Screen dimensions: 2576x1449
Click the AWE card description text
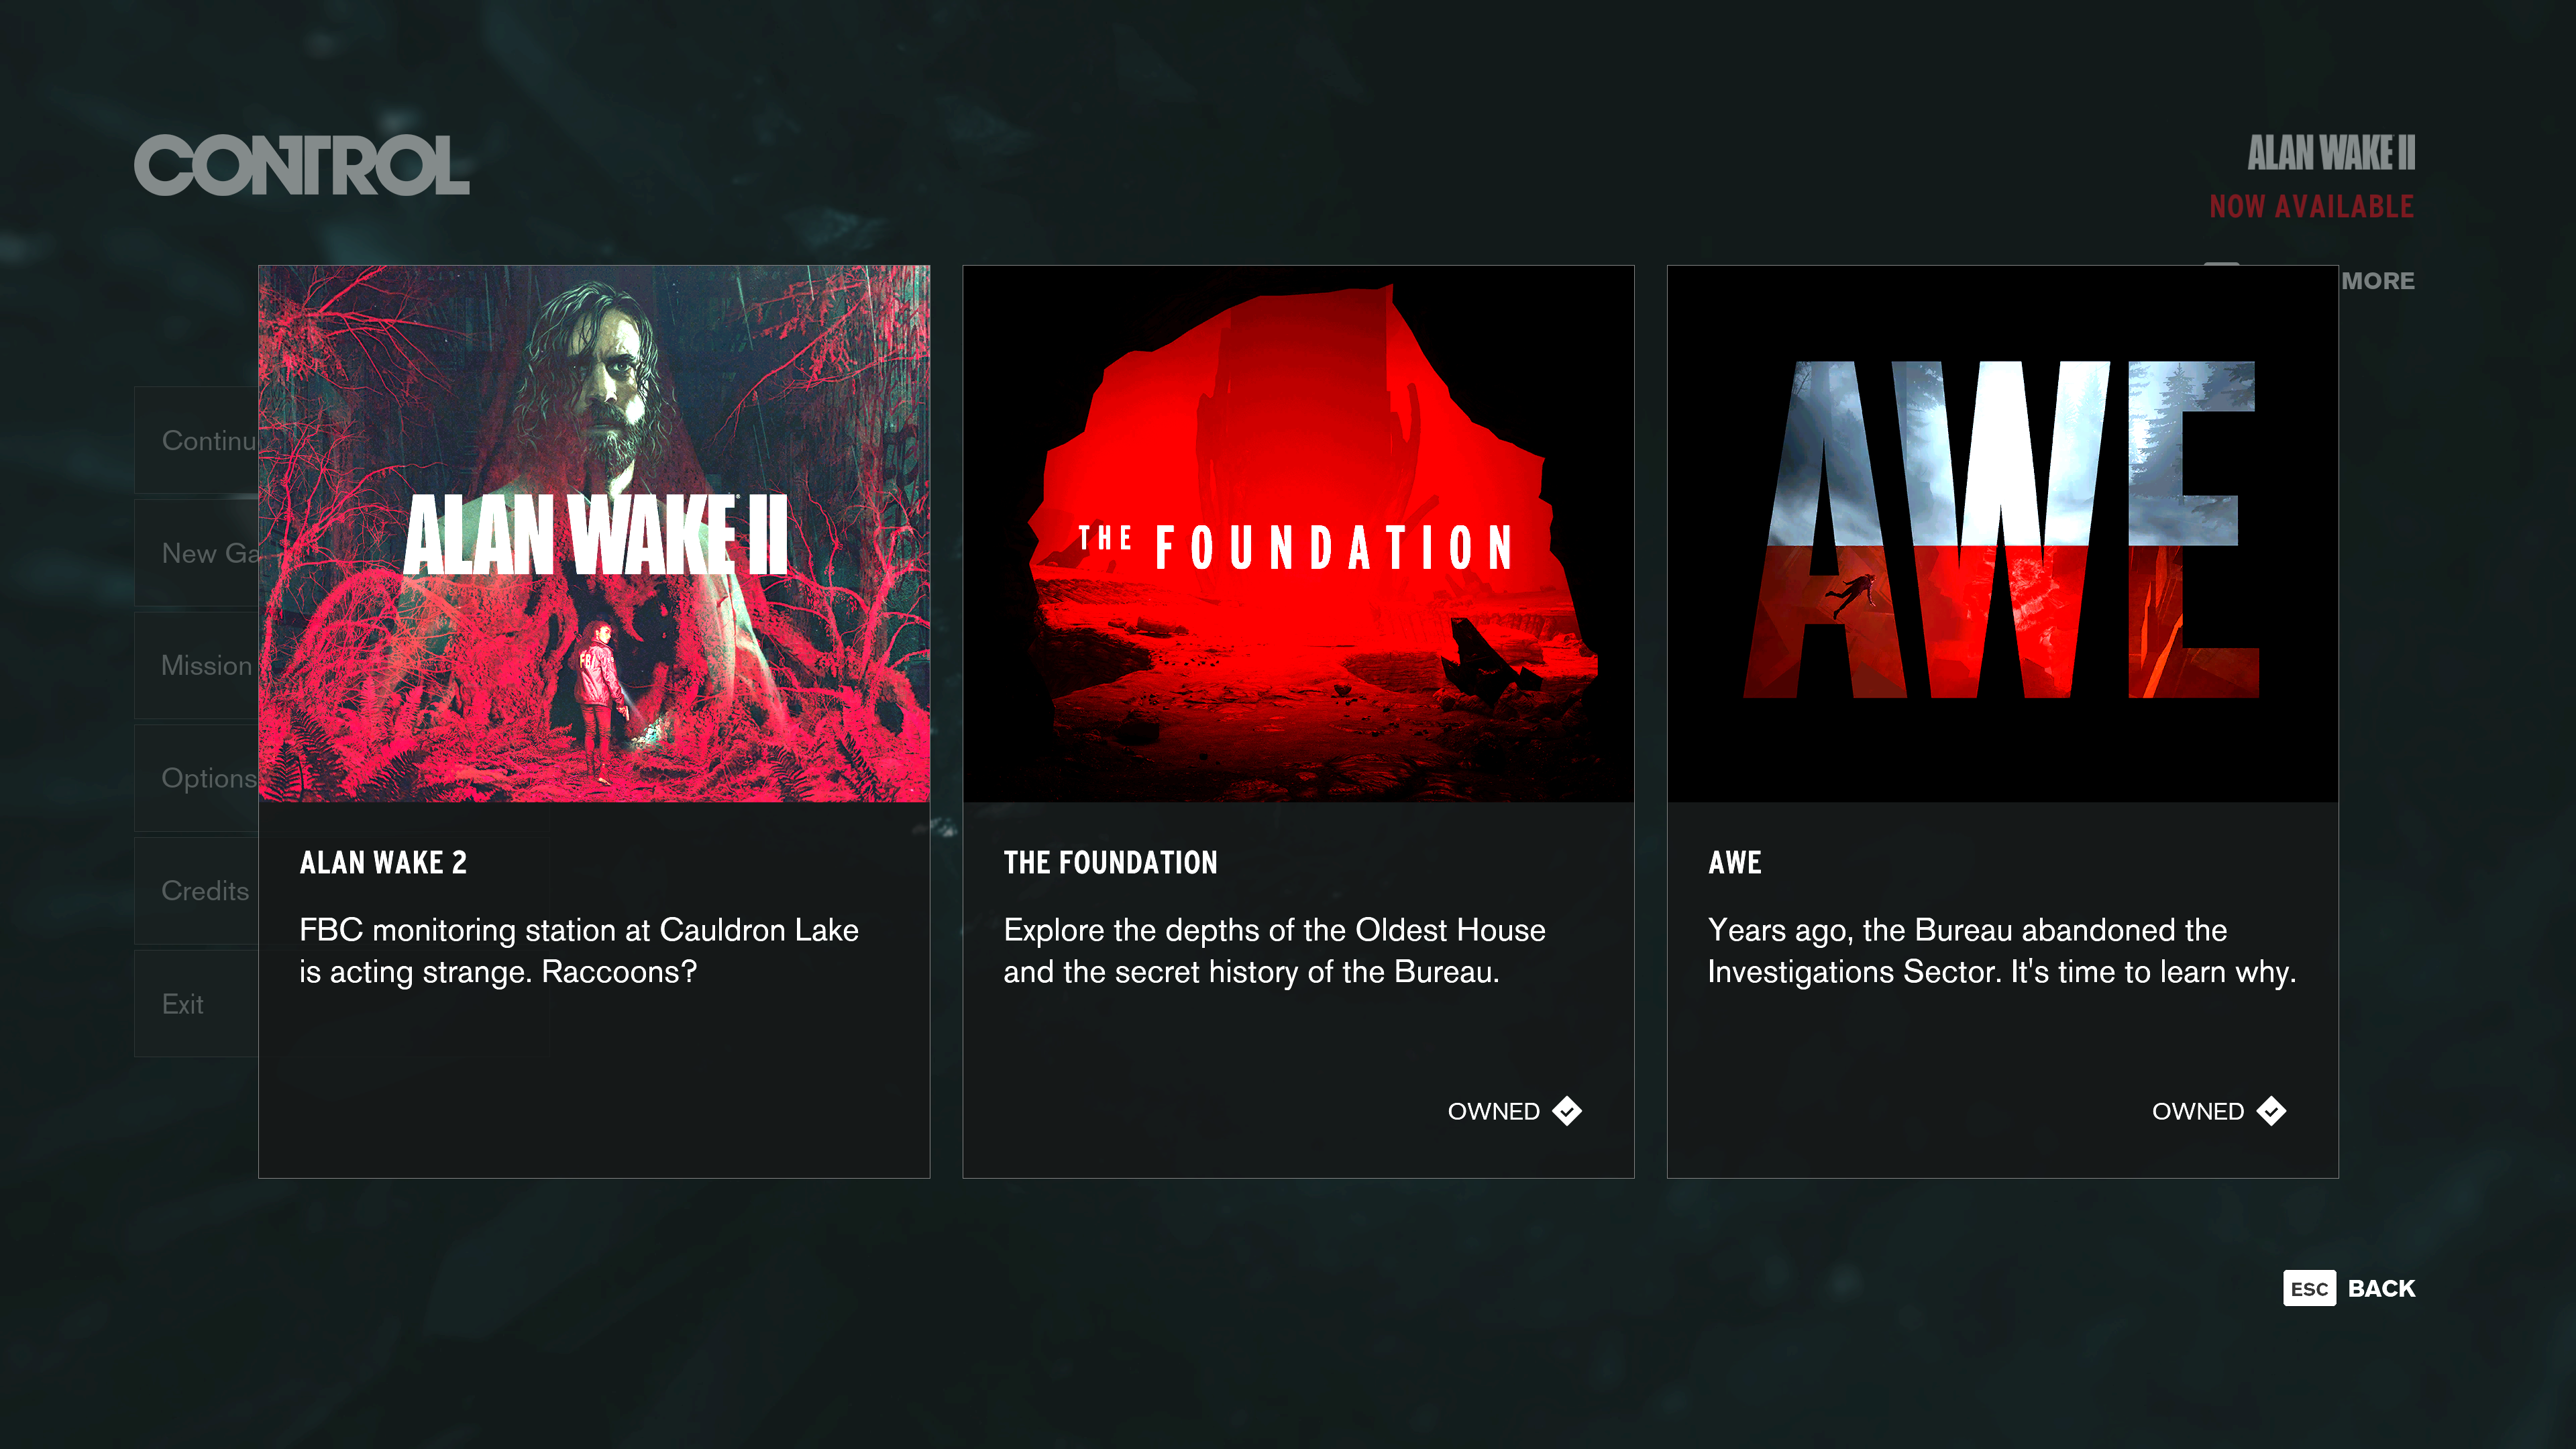pos(2001,951)
